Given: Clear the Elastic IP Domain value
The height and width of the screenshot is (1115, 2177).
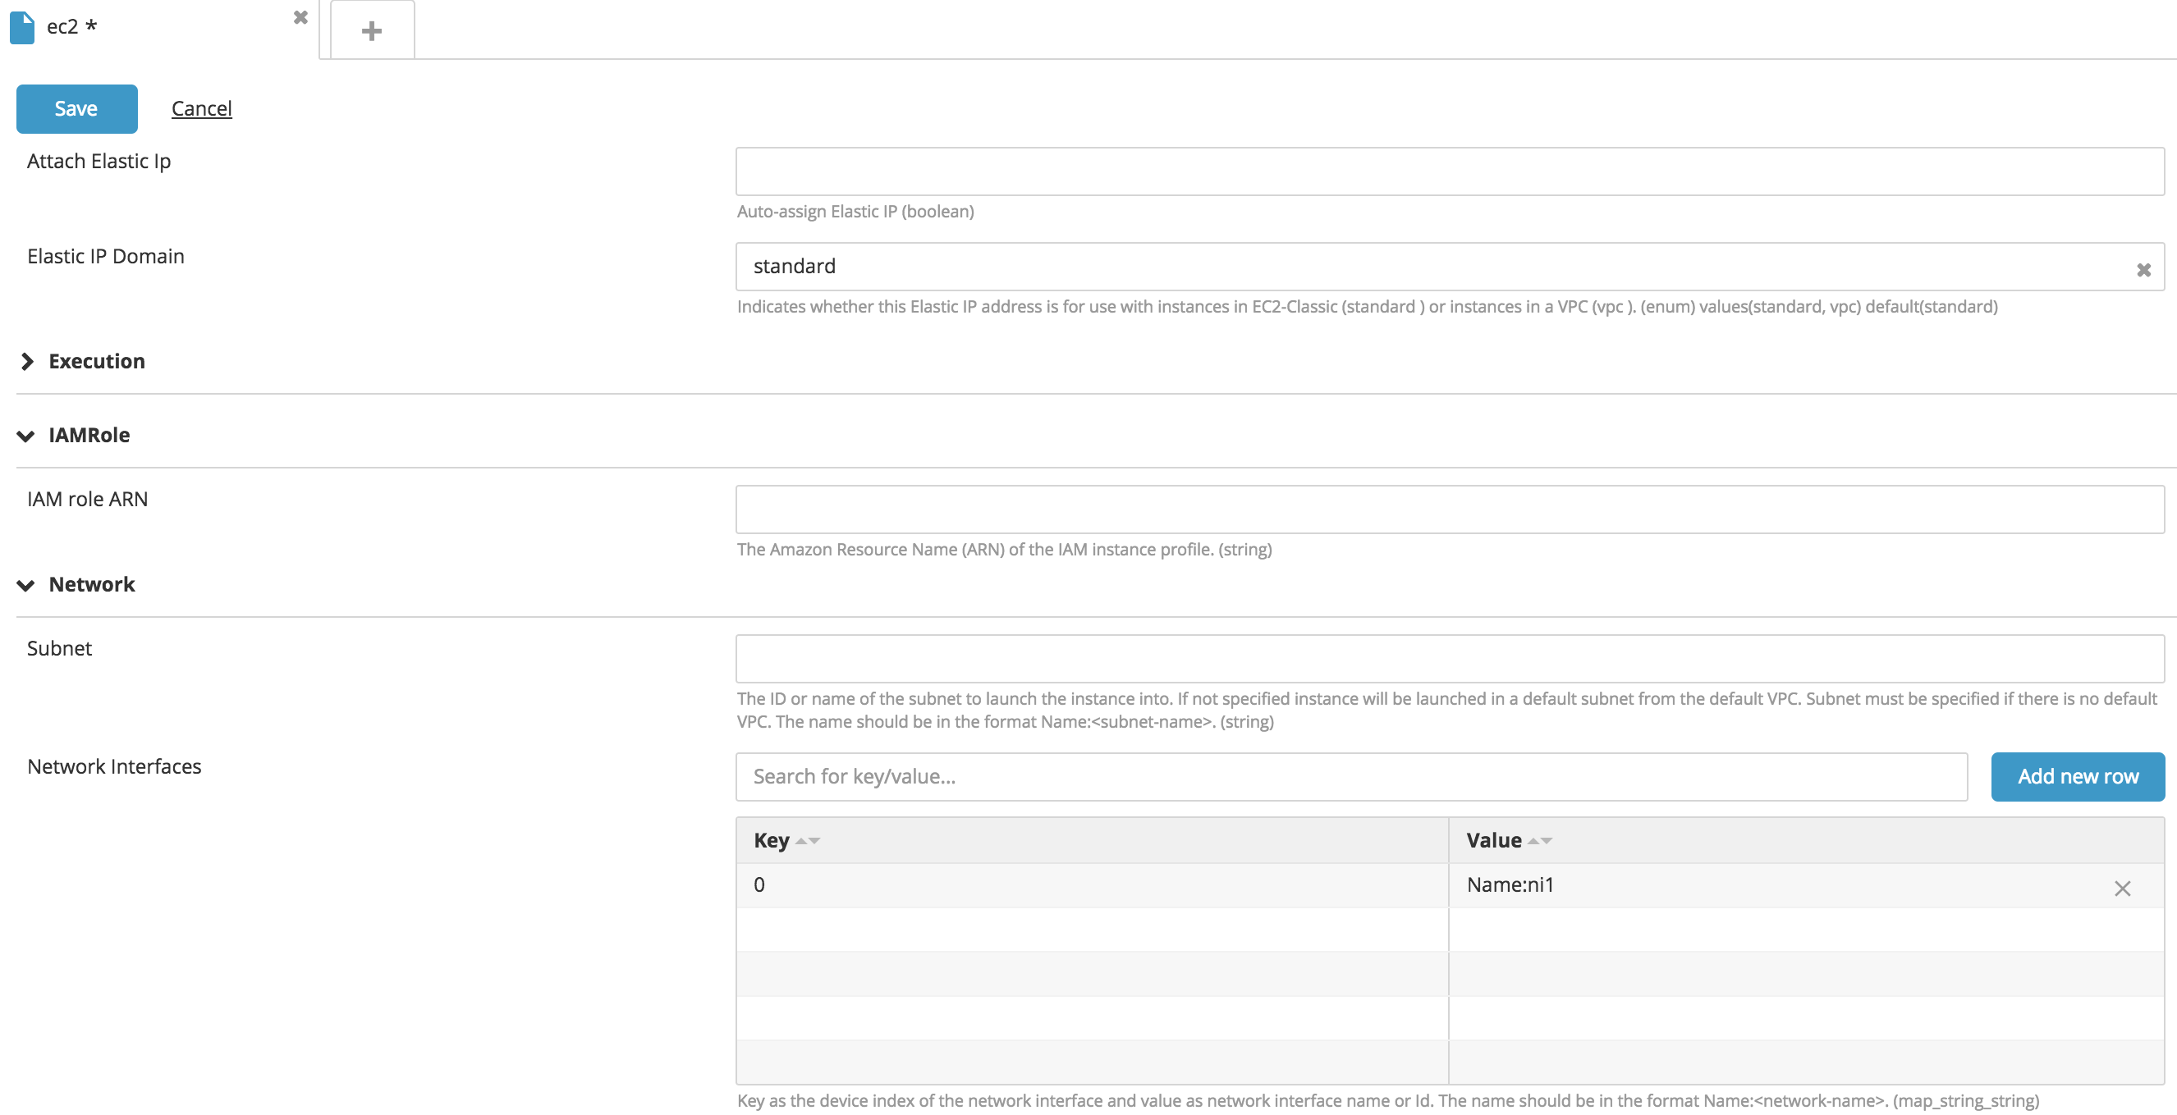Looking at the screenshot, I should pos(2143,270).
